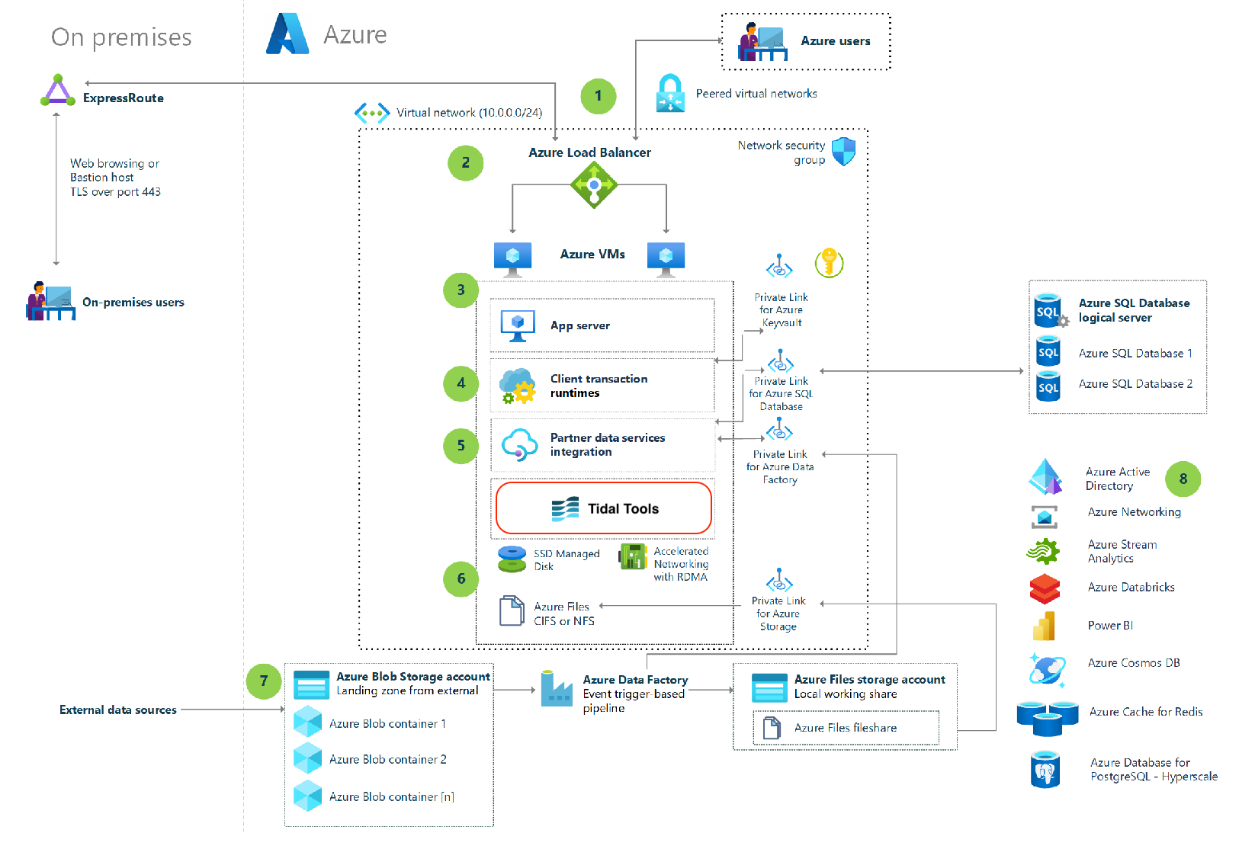The width and height of the screenshot is (1255, 849).
Task: Select the App server monitor icon
Action: tap(518, 325)
